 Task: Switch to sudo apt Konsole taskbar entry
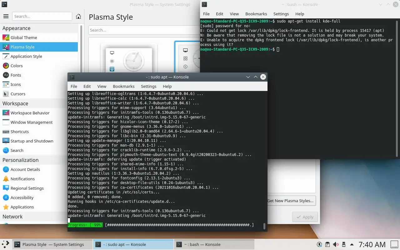click(133, 244)
